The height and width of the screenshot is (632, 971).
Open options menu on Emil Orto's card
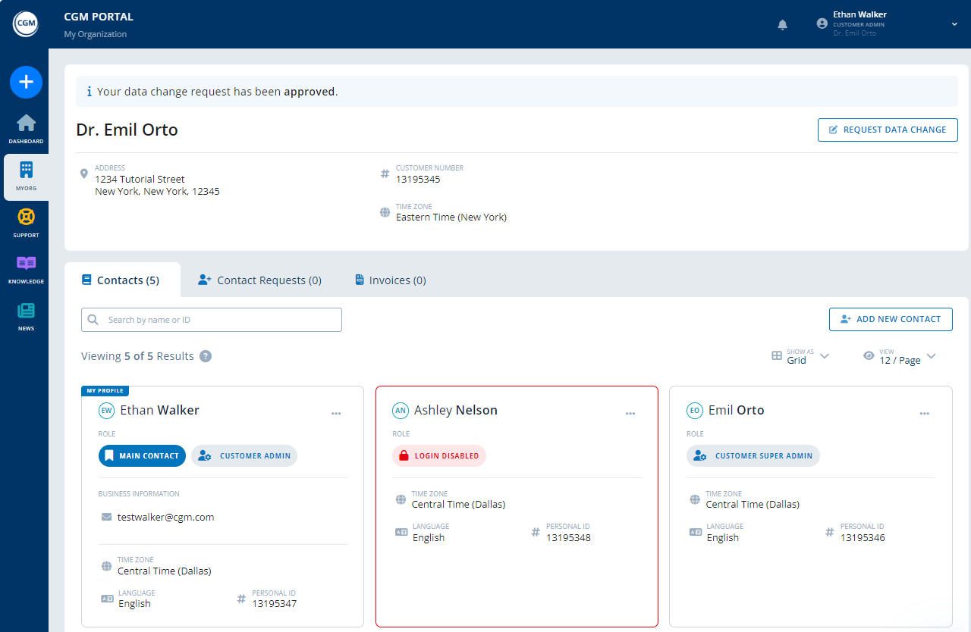[924, 413]
